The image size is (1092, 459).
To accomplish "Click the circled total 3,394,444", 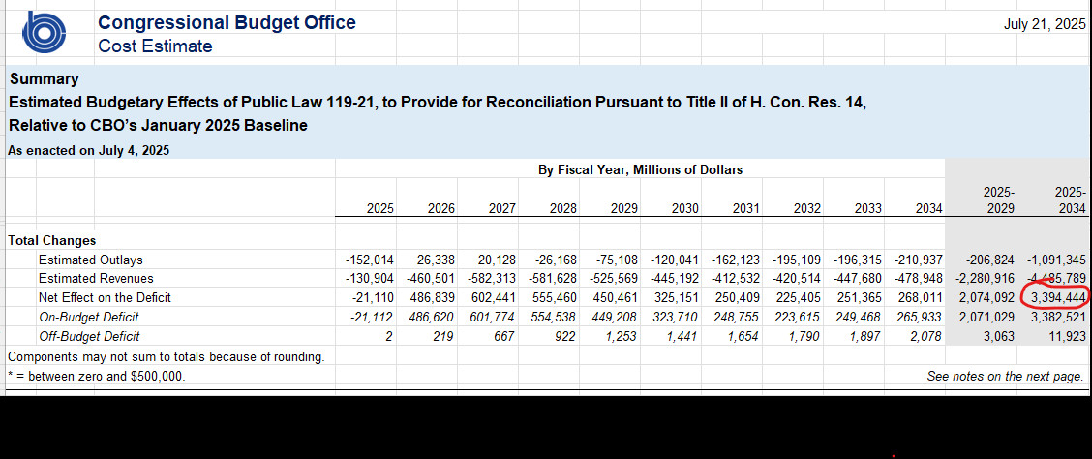I will tap(1058, 298).
